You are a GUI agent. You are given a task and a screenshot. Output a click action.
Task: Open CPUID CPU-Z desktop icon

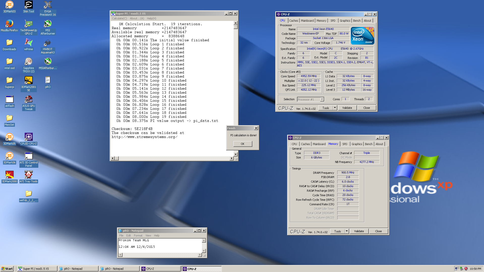coord(28,139)
